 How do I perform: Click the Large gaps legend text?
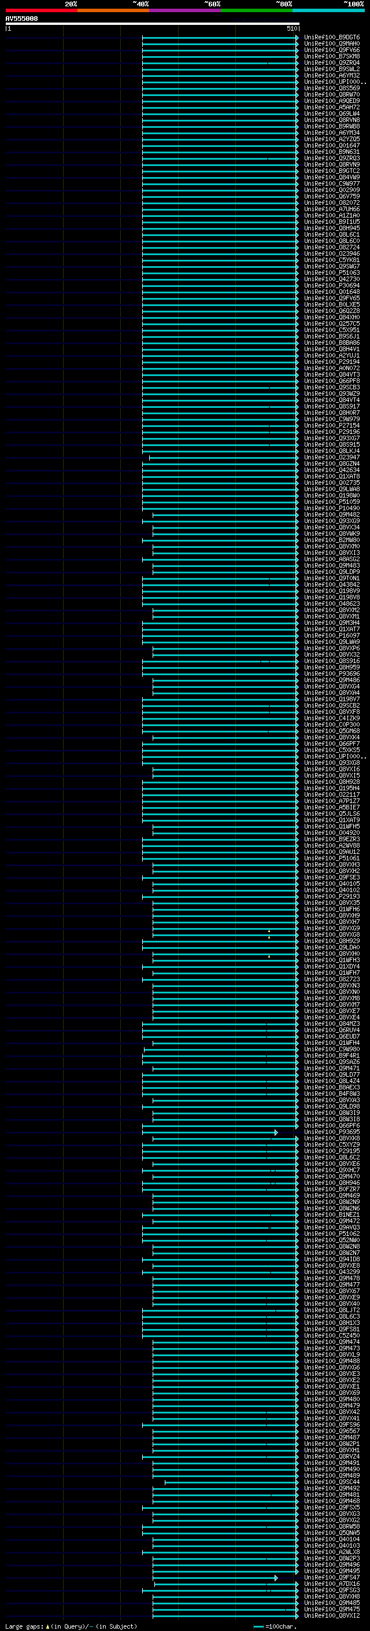71,1626
